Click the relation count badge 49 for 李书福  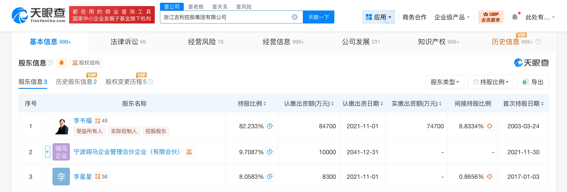(101, 121)
